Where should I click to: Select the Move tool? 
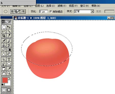tap(9, 27)
